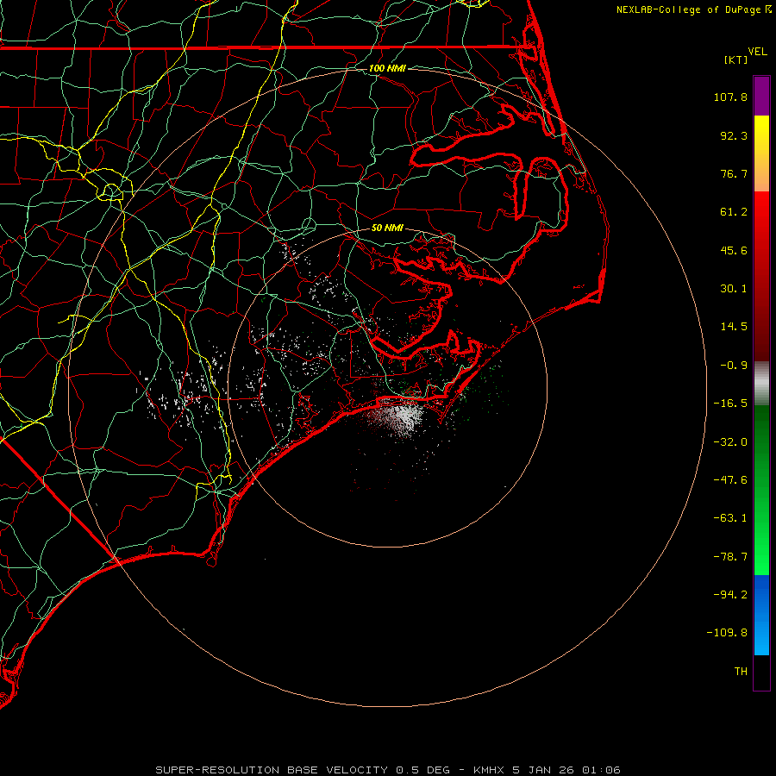Viewport: 776px width, 776px height.
Task: Click the VEL label above the color scale
Action: point(757,51)
